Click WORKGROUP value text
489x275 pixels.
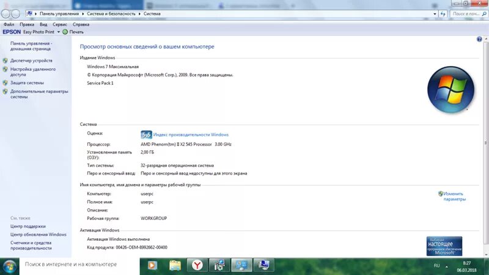pos(154,218)
